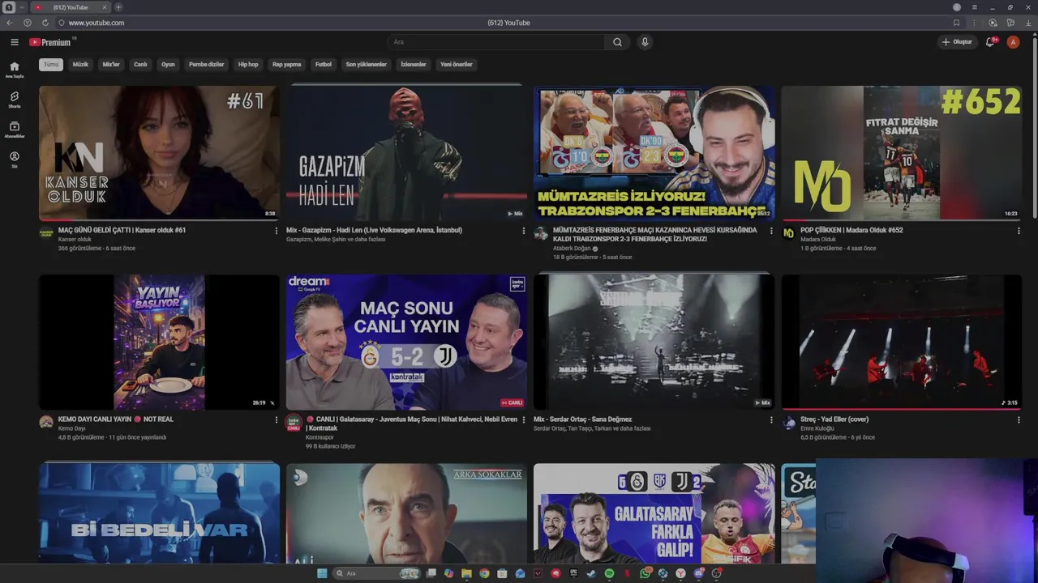Open options menu for POP ÇİİİKKEN video

click(1019, 231)
